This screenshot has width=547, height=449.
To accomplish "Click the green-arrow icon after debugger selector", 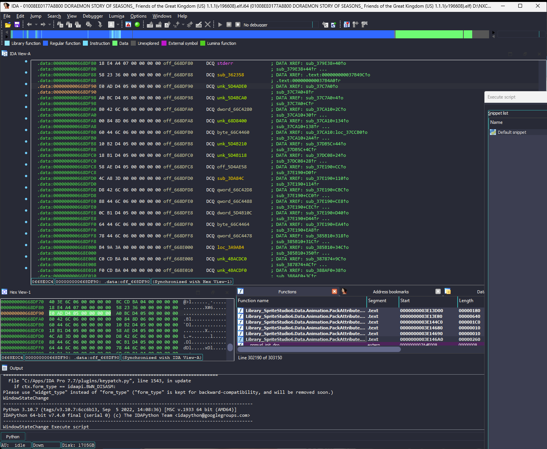I will coord(334,25).
